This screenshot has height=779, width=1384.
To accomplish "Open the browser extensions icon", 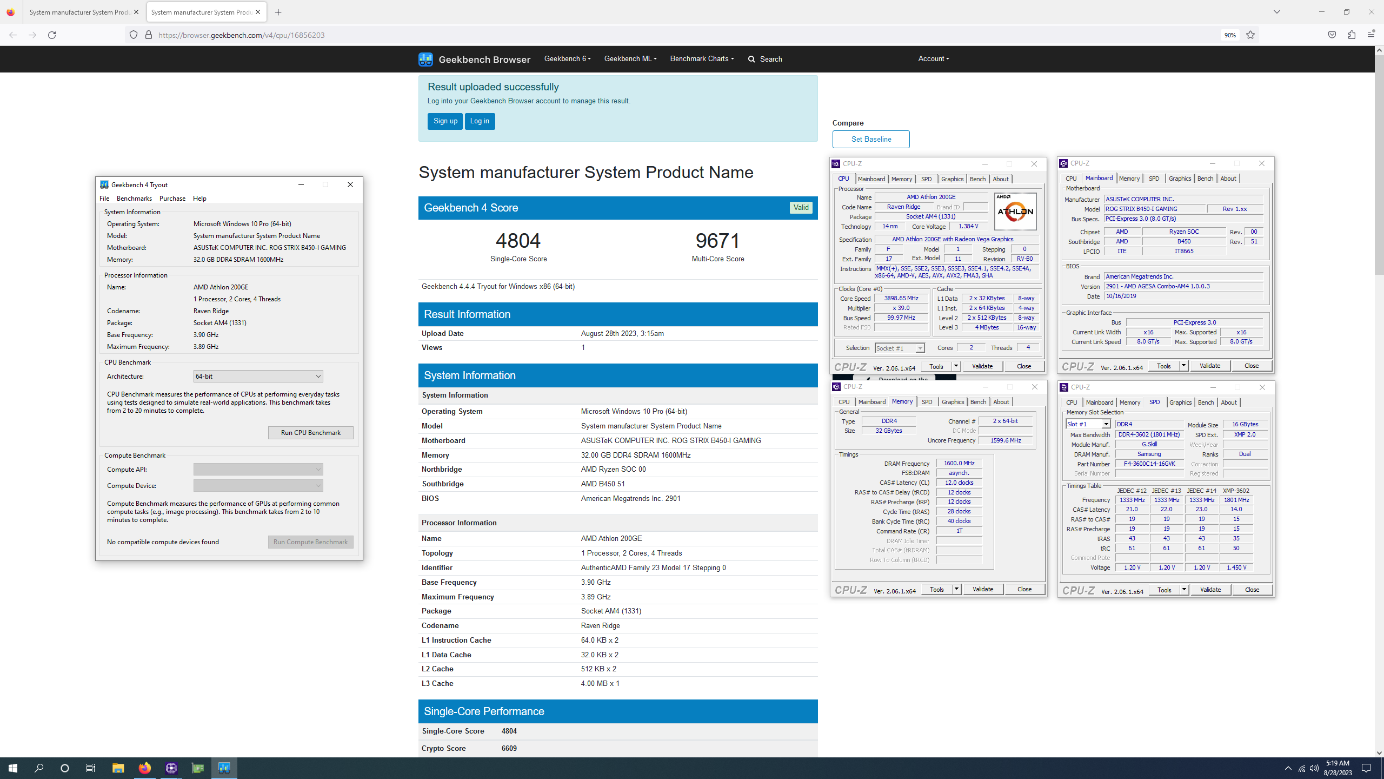I will [1352, 35].
